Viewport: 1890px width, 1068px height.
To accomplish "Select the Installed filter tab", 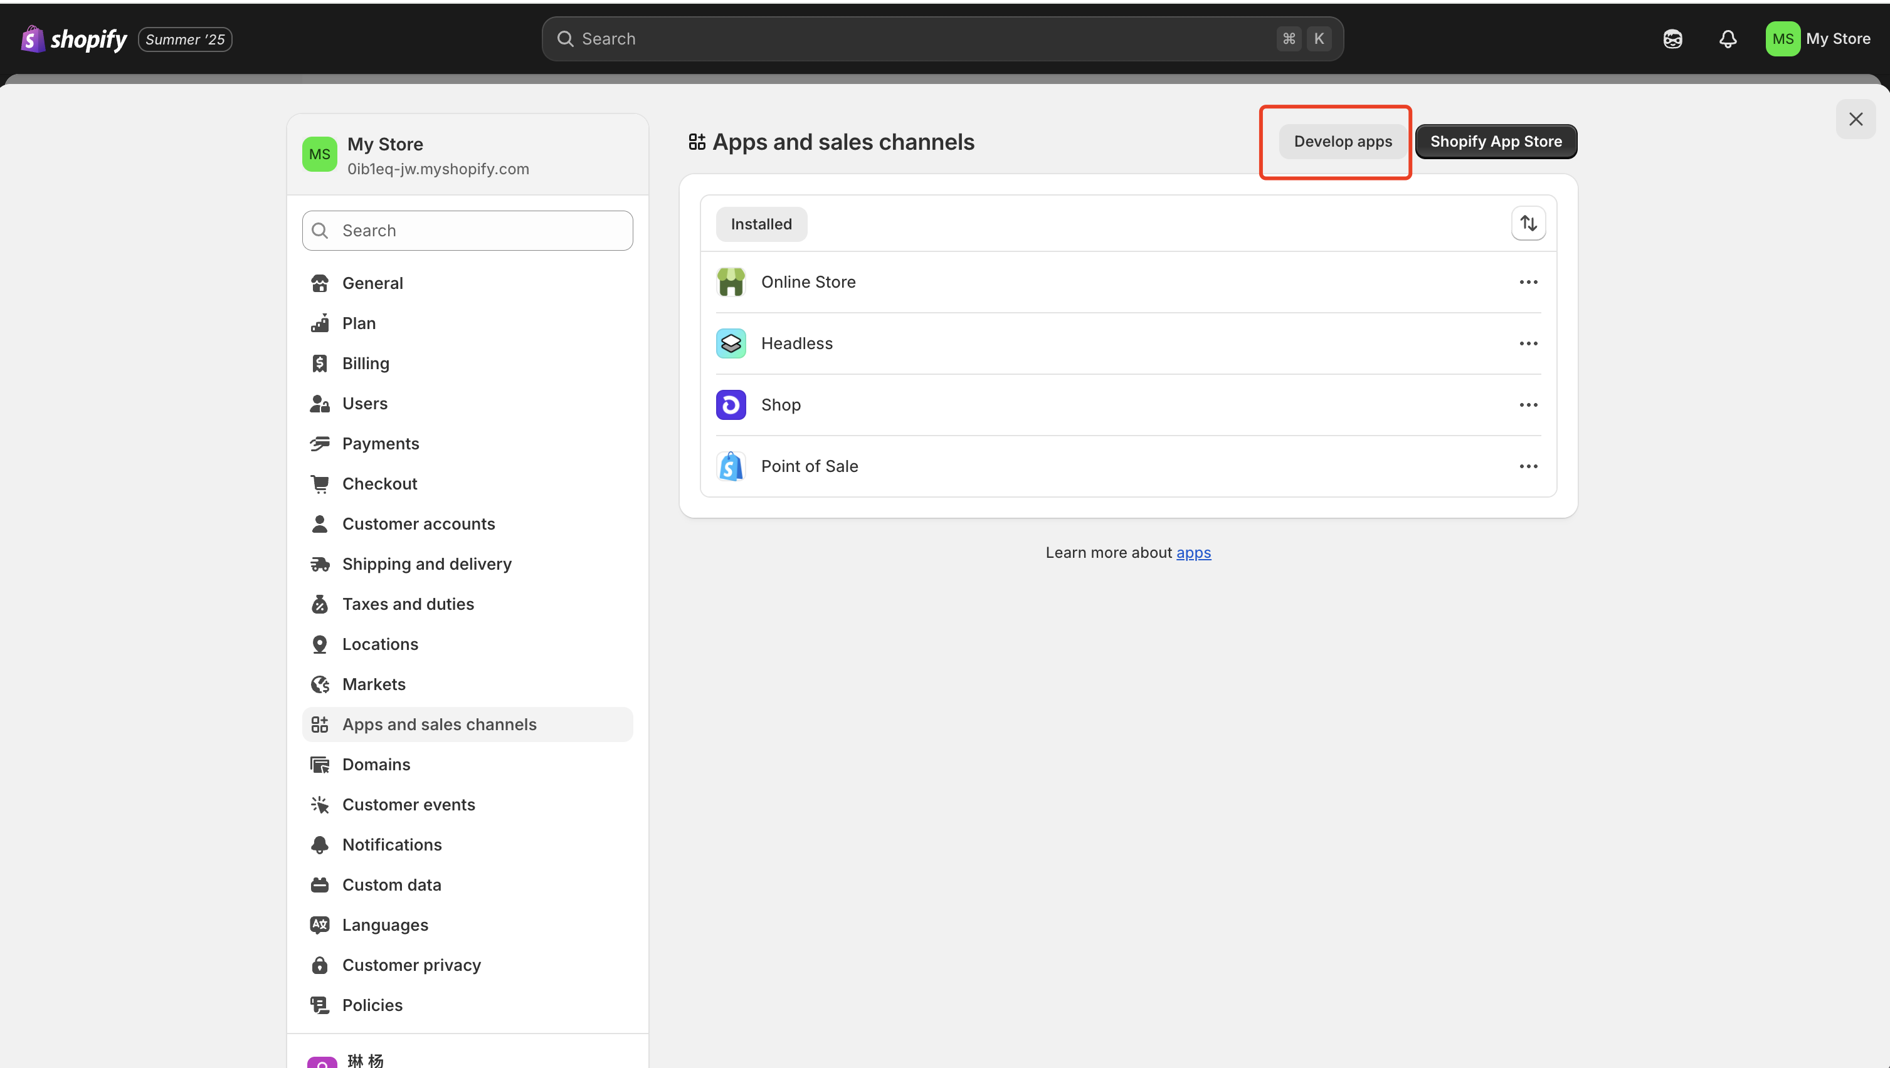I will click(761, 224).
